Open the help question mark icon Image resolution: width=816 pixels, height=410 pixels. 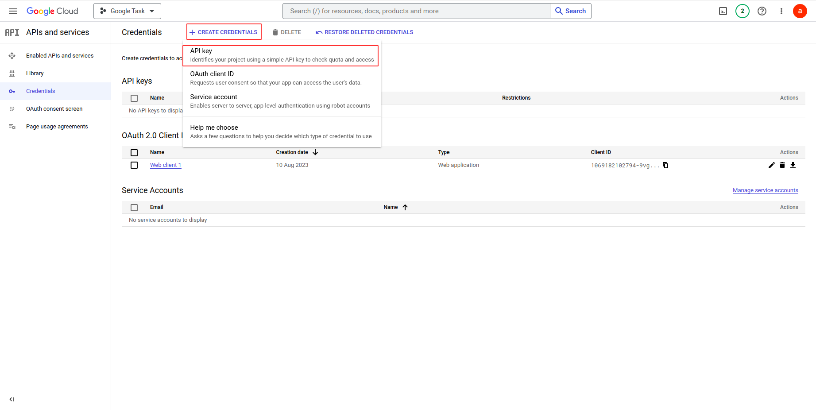762,11
